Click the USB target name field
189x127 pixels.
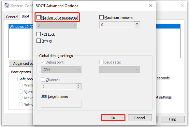point(61,104)
